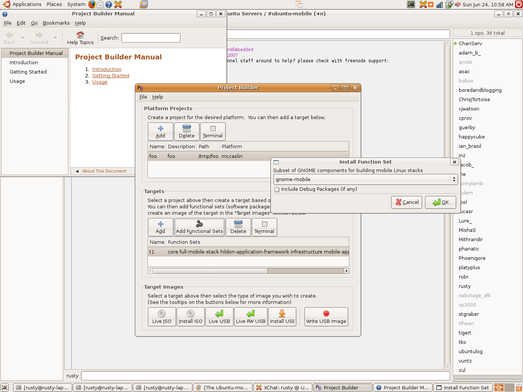The height and width of the screenshot is (392, 523).
Task: Open Back history dropdown arrow
Action: coord(22,38)
